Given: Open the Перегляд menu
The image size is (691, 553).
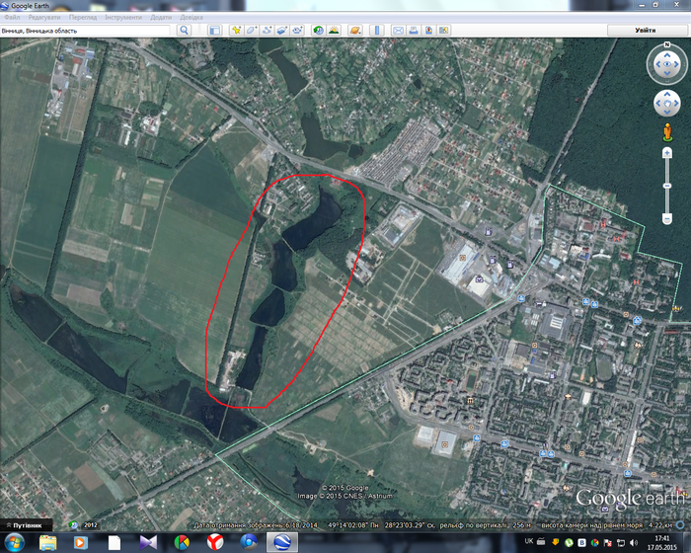Looking at the screenshot, I should pyautogui.click(x=83, y=17).
